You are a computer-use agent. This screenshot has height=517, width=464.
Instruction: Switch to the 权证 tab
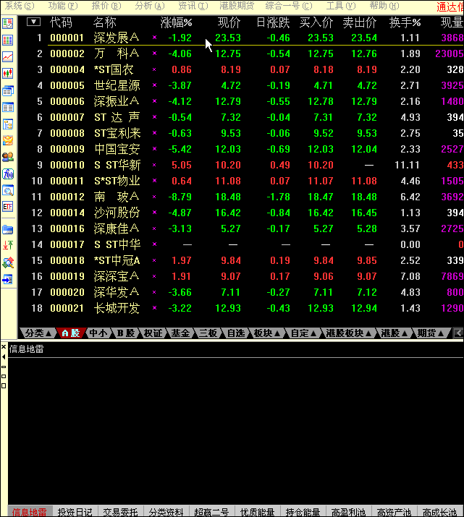click(x=153, y=333)
